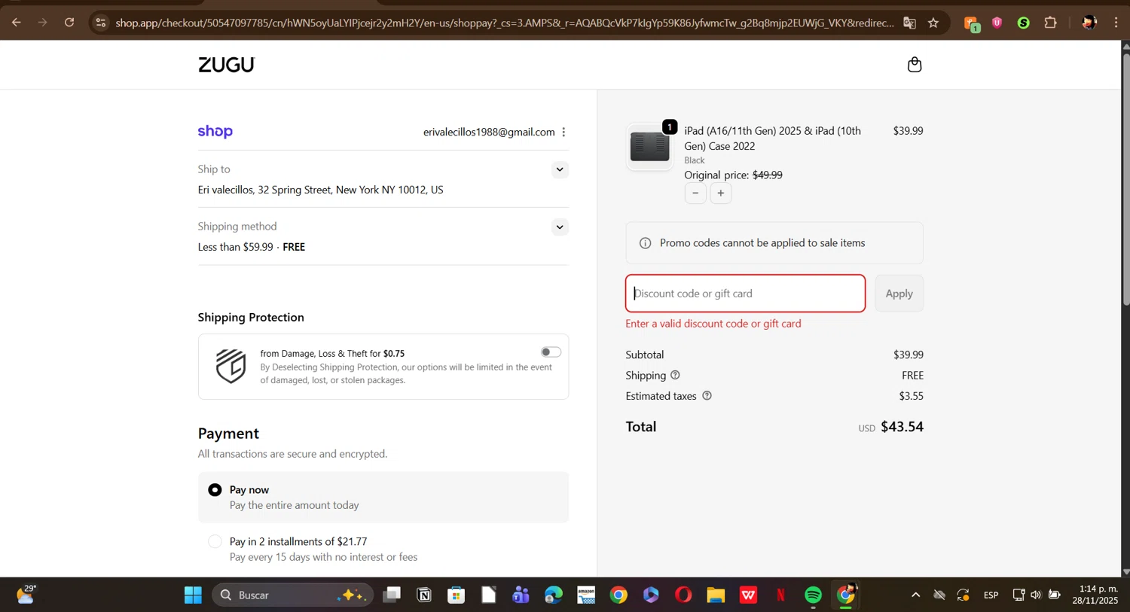Screen dimensions: 1130x612
Task: Open the shopping bag cart icon
Action: (x=915, y=65)
